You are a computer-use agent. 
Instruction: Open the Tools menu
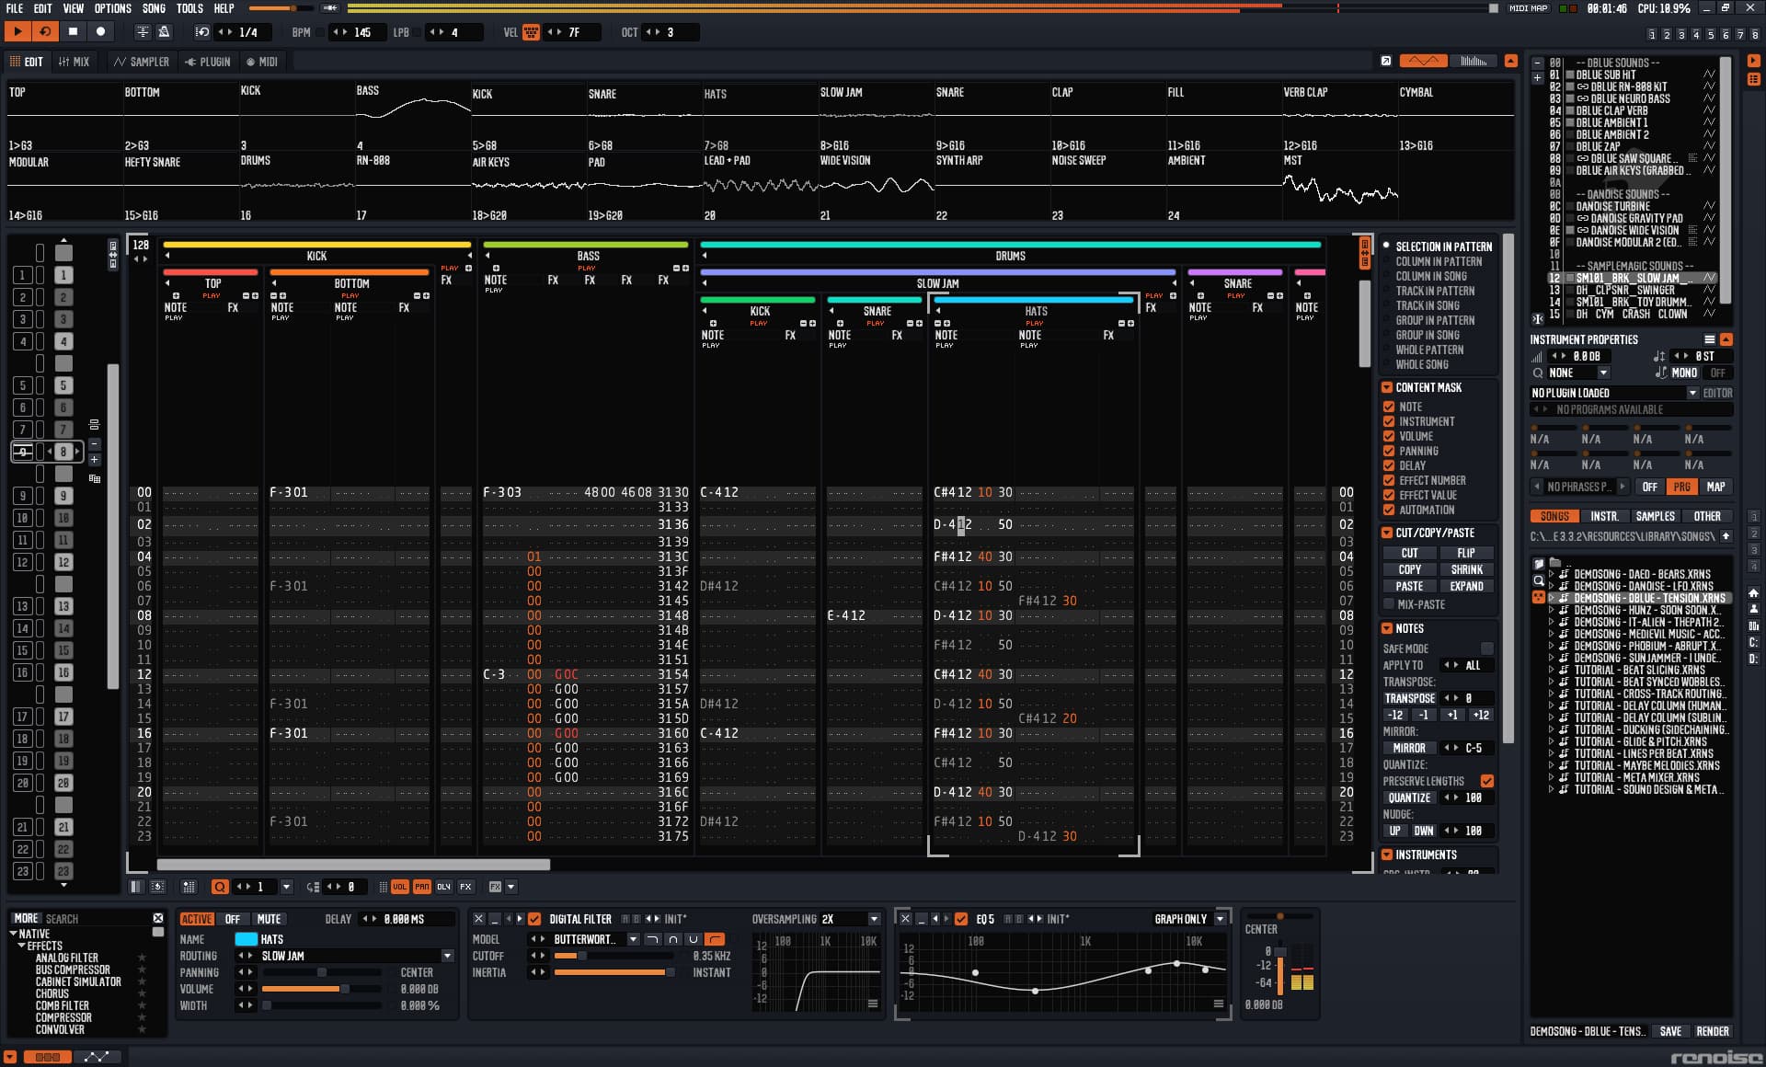189,8
